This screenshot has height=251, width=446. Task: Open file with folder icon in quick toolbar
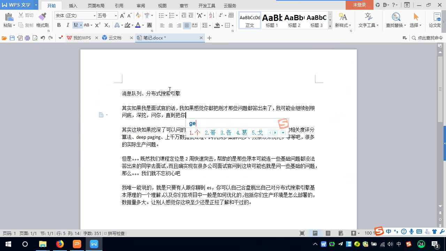pos(4,38)
